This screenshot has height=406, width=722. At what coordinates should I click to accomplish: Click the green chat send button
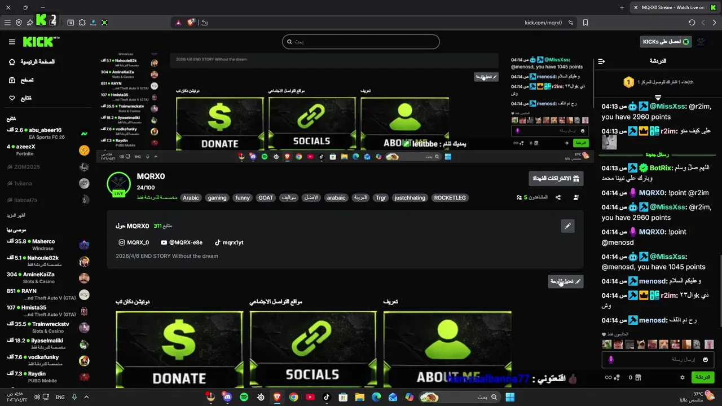coord(702,377)
